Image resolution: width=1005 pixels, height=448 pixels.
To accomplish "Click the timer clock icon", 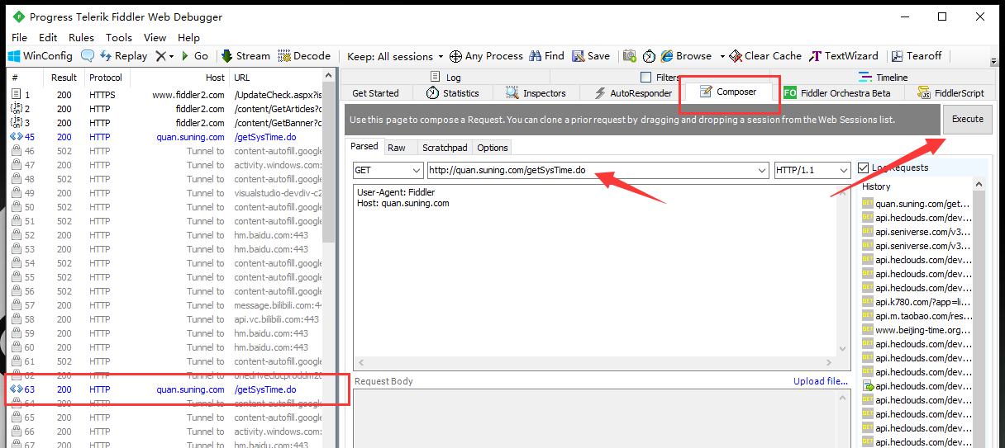I will [650, 56].
